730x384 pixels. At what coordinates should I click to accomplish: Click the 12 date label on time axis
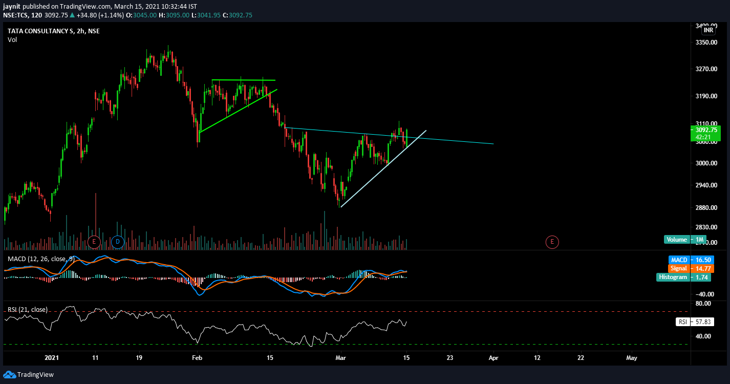point(538,358)
